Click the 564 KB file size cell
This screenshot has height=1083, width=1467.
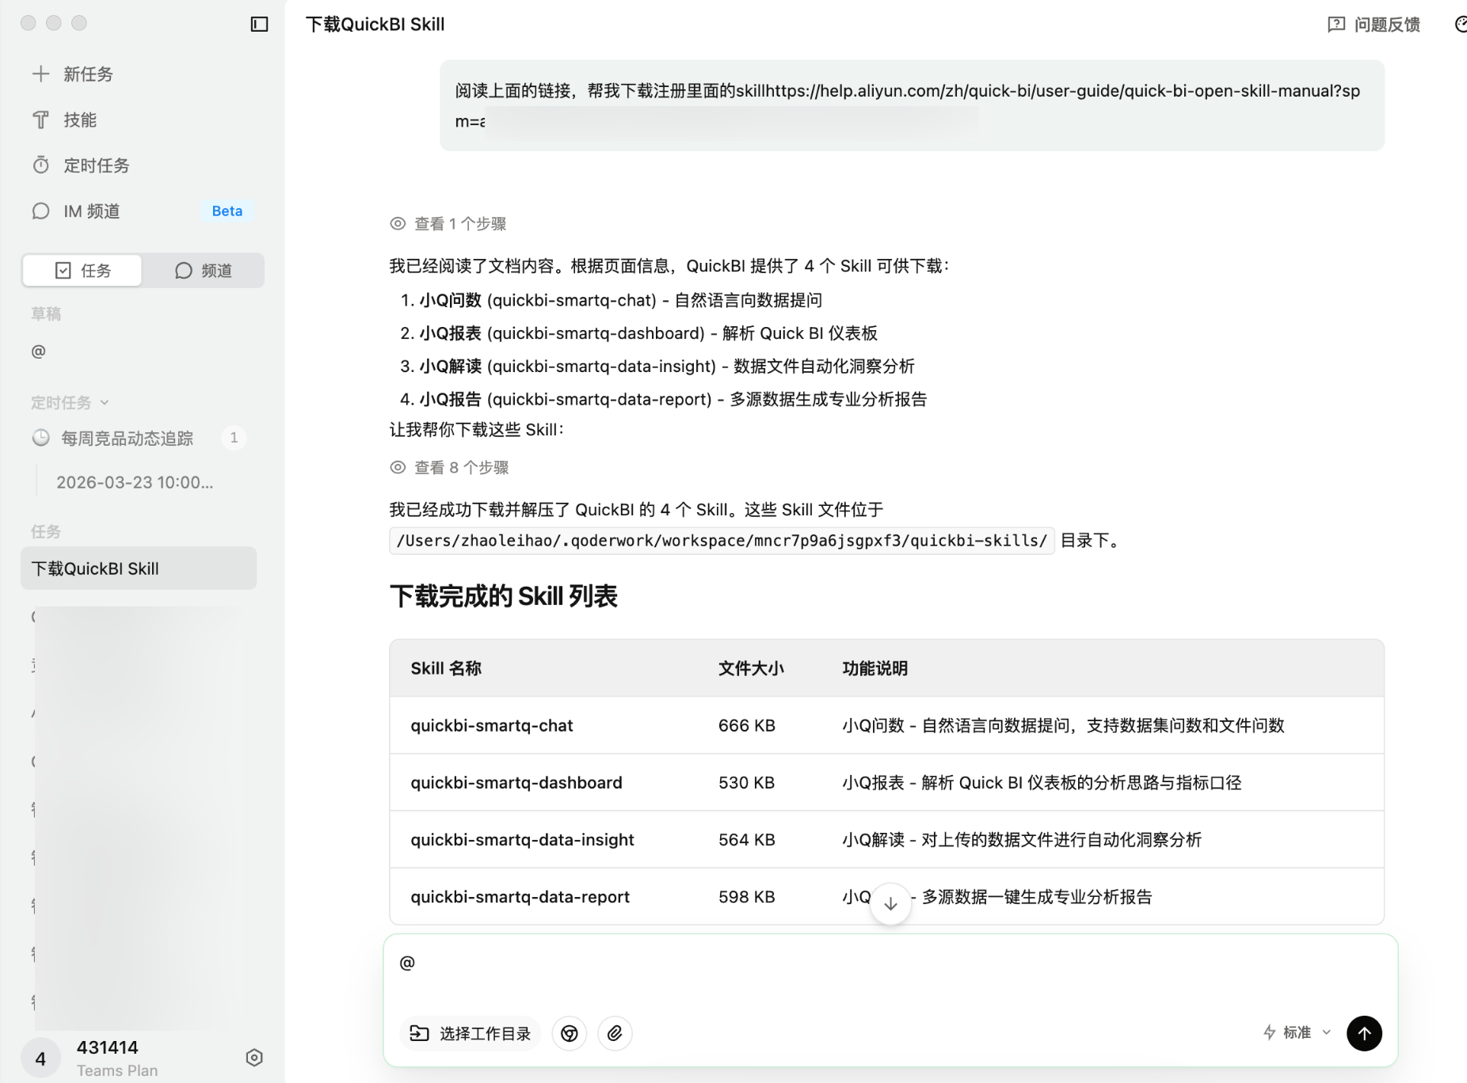tap(747, 840)
